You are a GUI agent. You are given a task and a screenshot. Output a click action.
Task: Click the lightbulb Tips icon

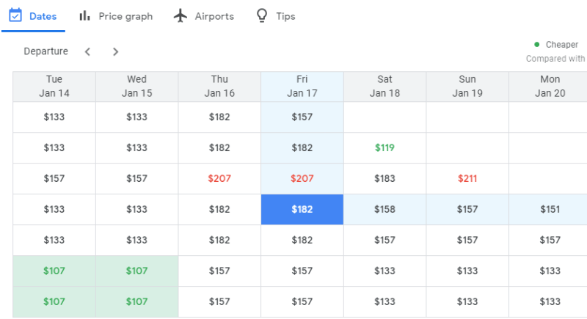point(261,15)
